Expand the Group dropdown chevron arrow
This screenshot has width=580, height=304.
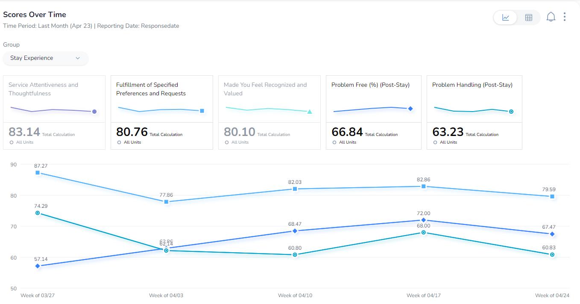[78, 58]
